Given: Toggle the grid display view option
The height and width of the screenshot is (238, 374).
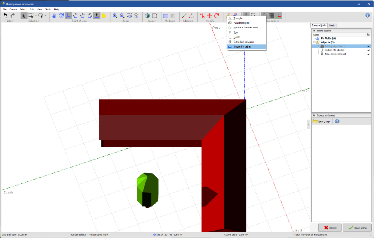Looking at the screenshot, I should coord(272,16).
